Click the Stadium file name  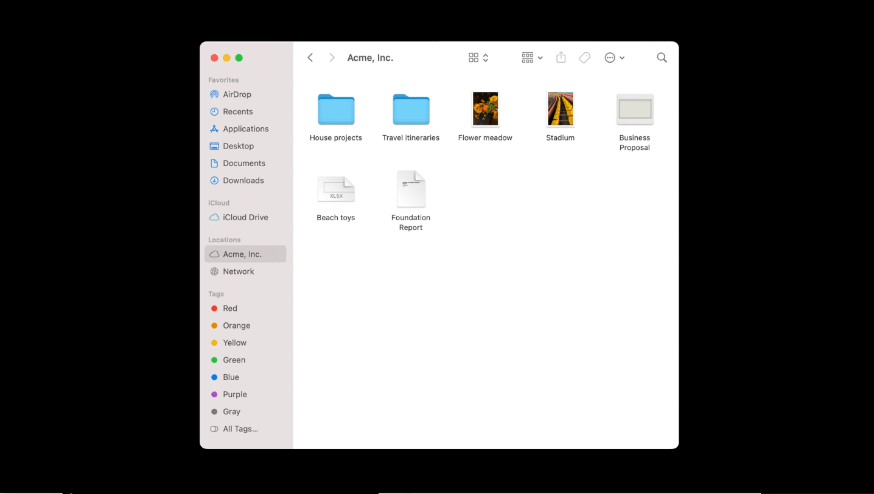tap(561, 138)
